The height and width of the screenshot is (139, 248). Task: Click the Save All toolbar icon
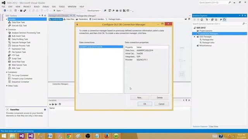(25, 10)
